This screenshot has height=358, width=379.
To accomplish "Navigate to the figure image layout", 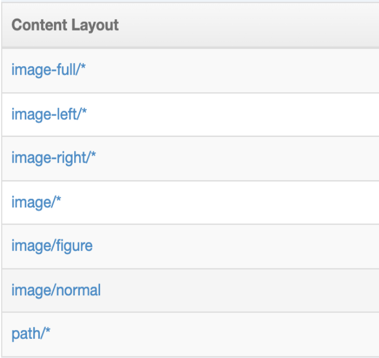I will click(52, 245).
